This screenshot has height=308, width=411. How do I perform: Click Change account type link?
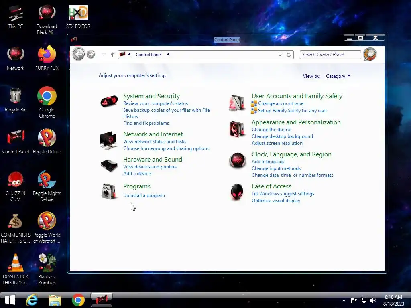tap(281, 103)
